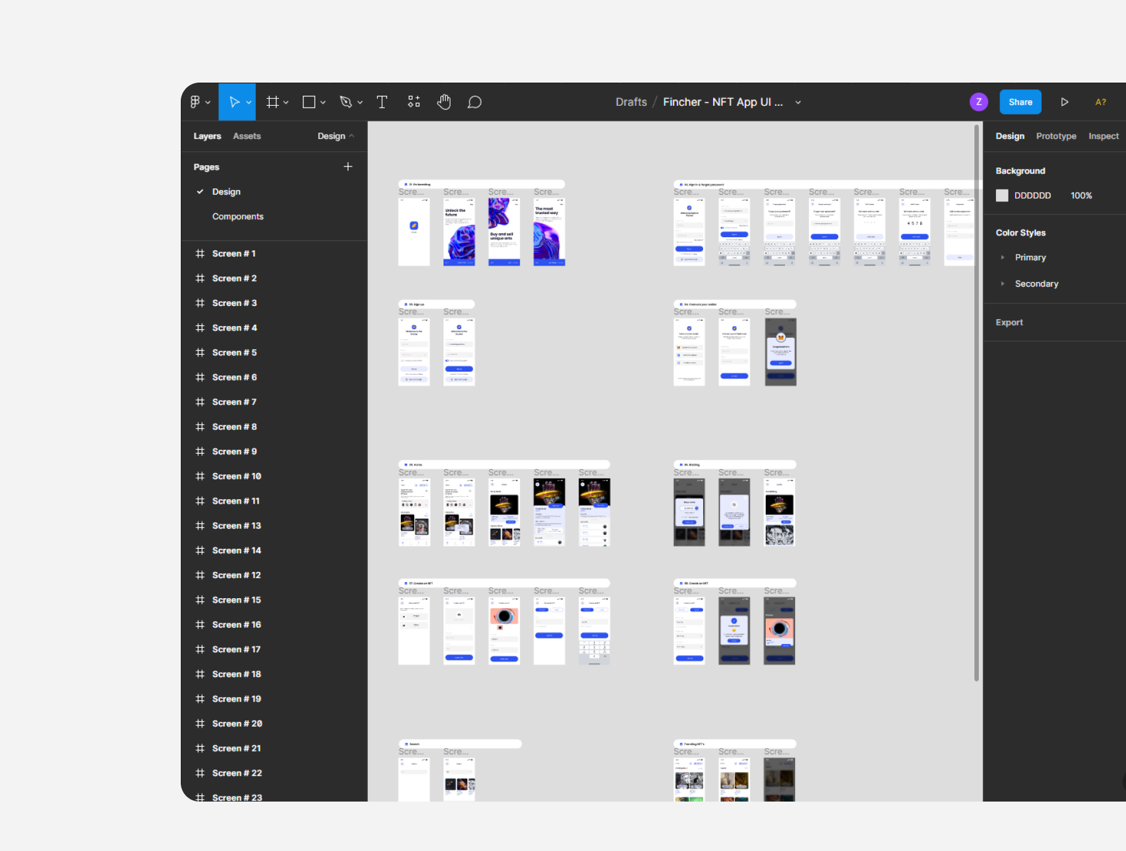Image resolution: width=1126 pixels, height=851 pixels.
Task: Select the Frame tool
Action: coord(273,102)
